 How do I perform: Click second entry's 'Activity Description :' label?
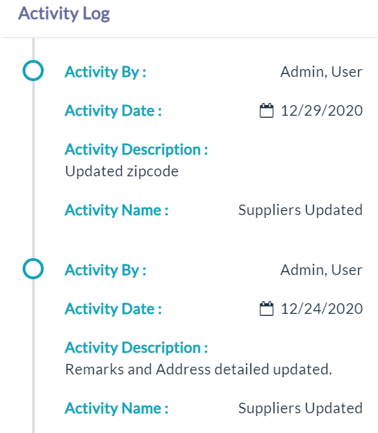[x=136, y=348]
